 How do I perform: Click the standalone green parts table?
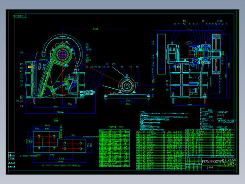[x=114, y=148]
